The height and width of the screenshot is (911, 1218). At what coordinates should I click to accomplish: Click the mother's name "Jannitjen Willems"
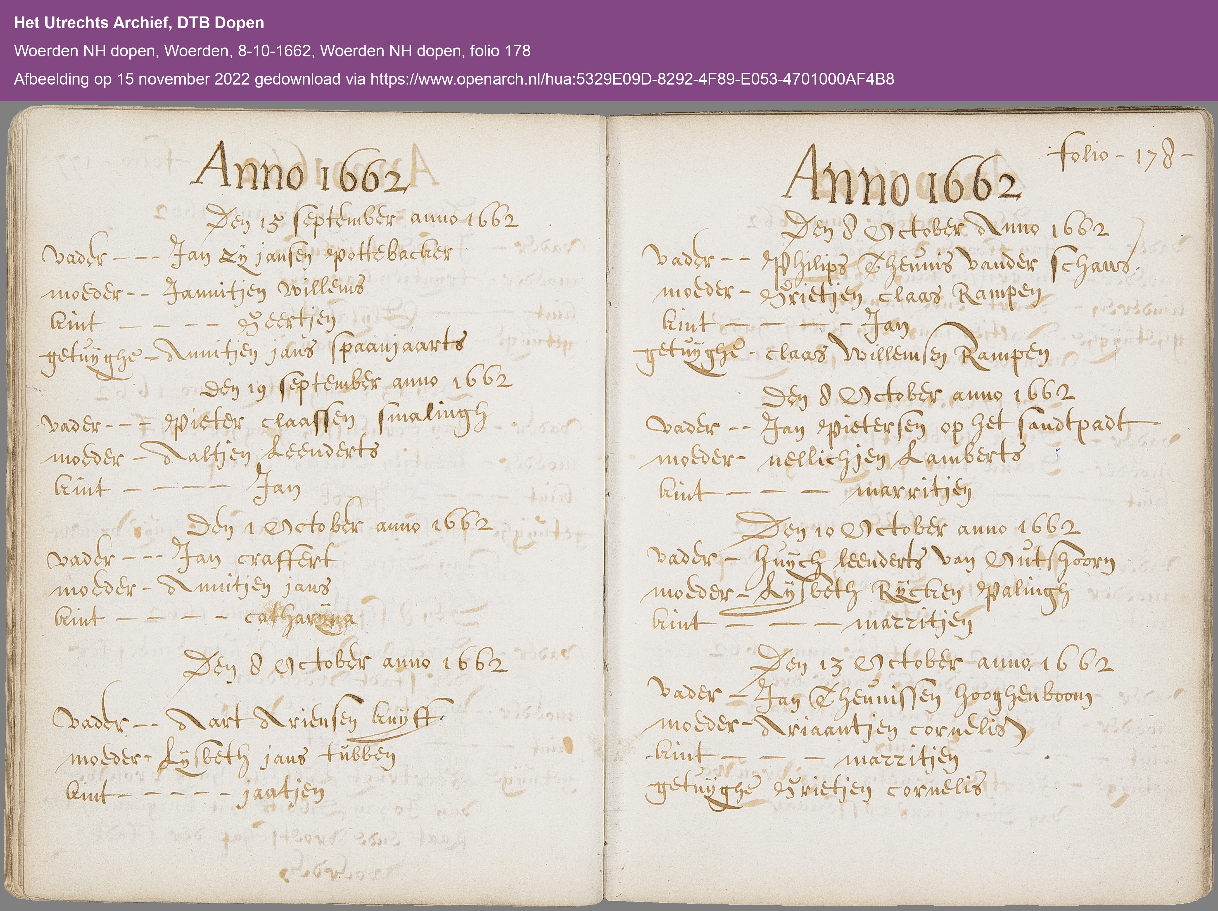coord(265,289)
